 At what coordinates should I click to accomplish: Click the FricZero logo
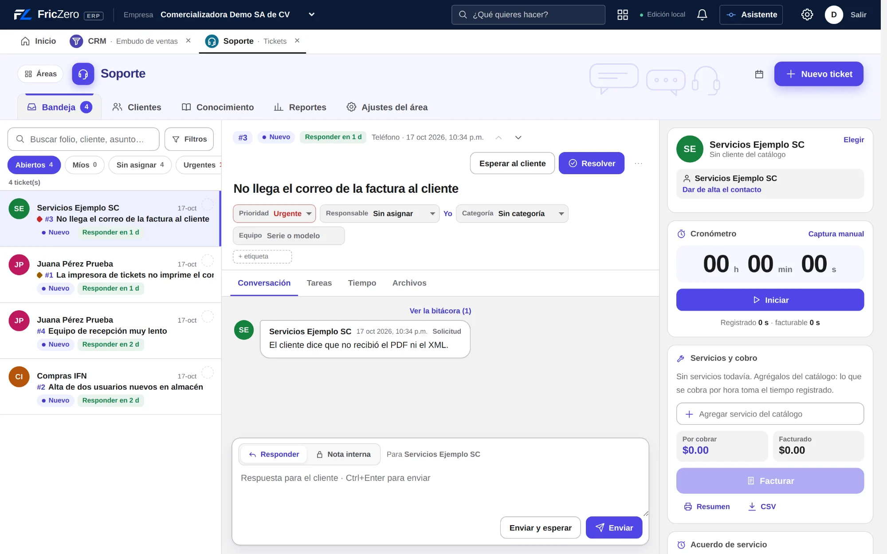click(x=58, y=15)
